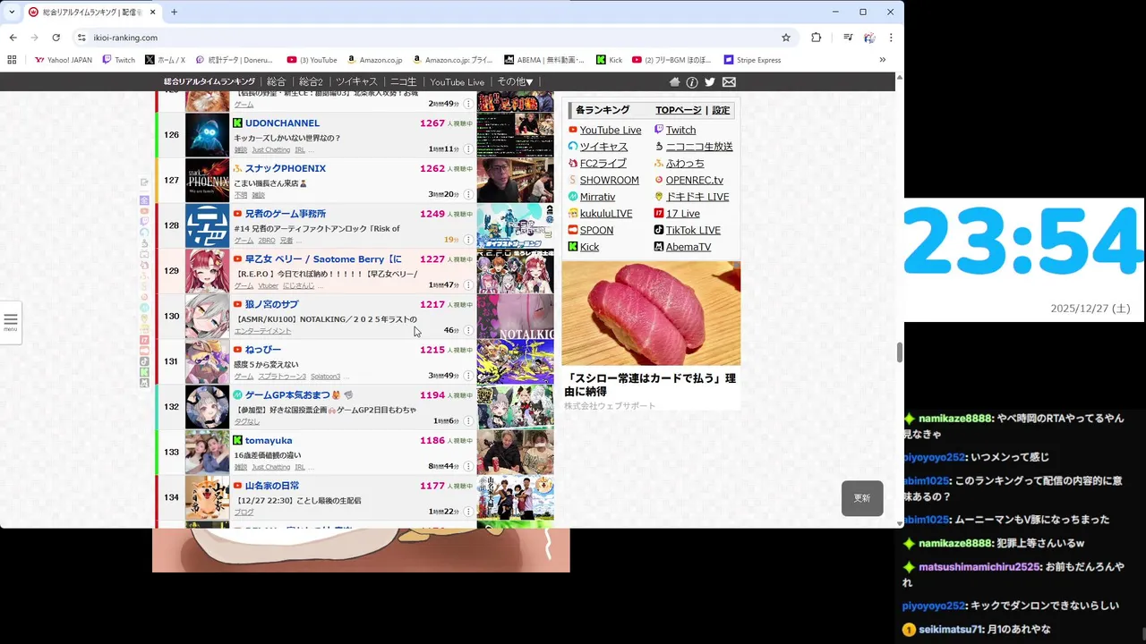Screen dimensions: 1146x644
Task: Select the Kick filter icon in left sidebar
Action: tap(144, 371)
